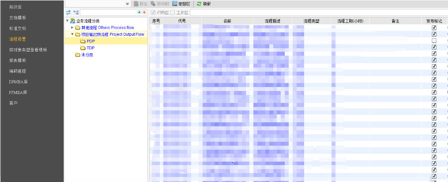Check the only unchecked 发布标记 checkbox
This screenshot has width=448, height=182.
click(x=434, y=40)
